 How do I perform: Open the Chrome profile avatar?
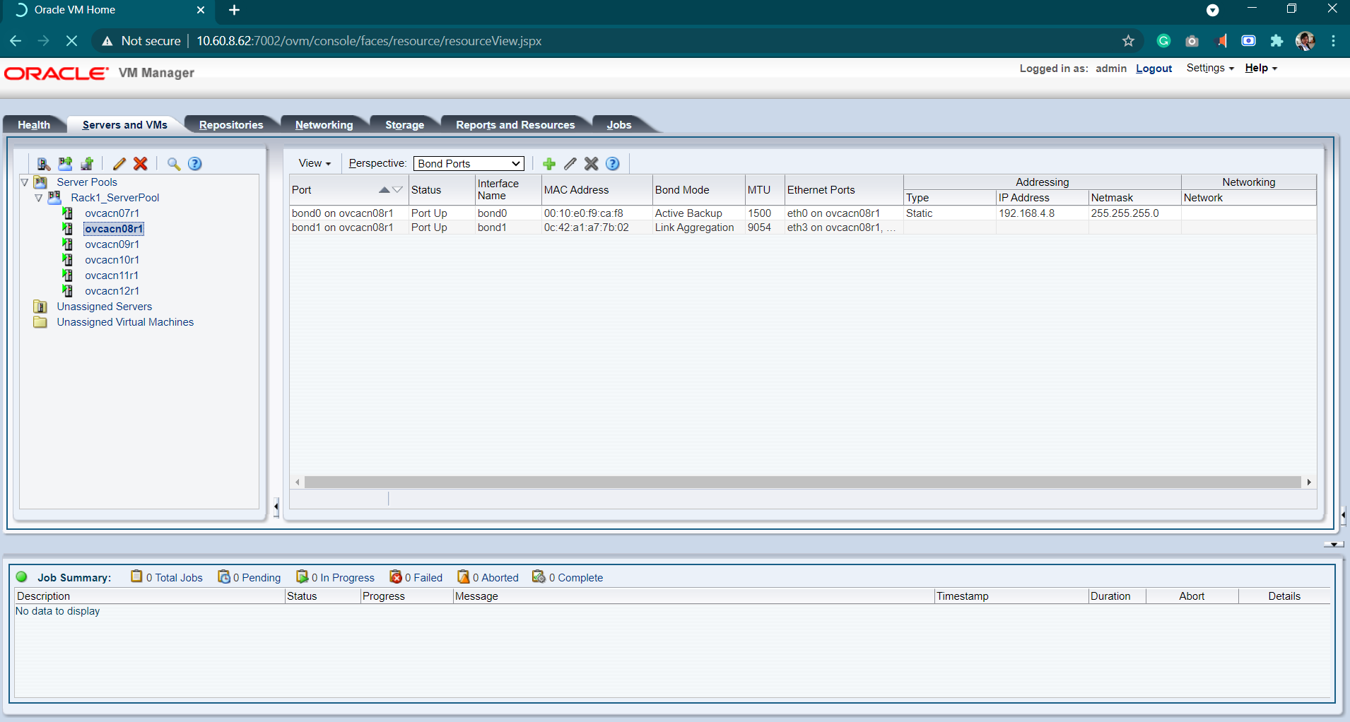(x=1305, y=41)
